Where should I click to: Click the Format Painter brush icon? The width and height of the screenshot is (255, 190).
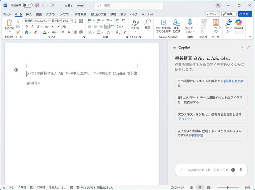pyautogui.click(x=18, y=32)
